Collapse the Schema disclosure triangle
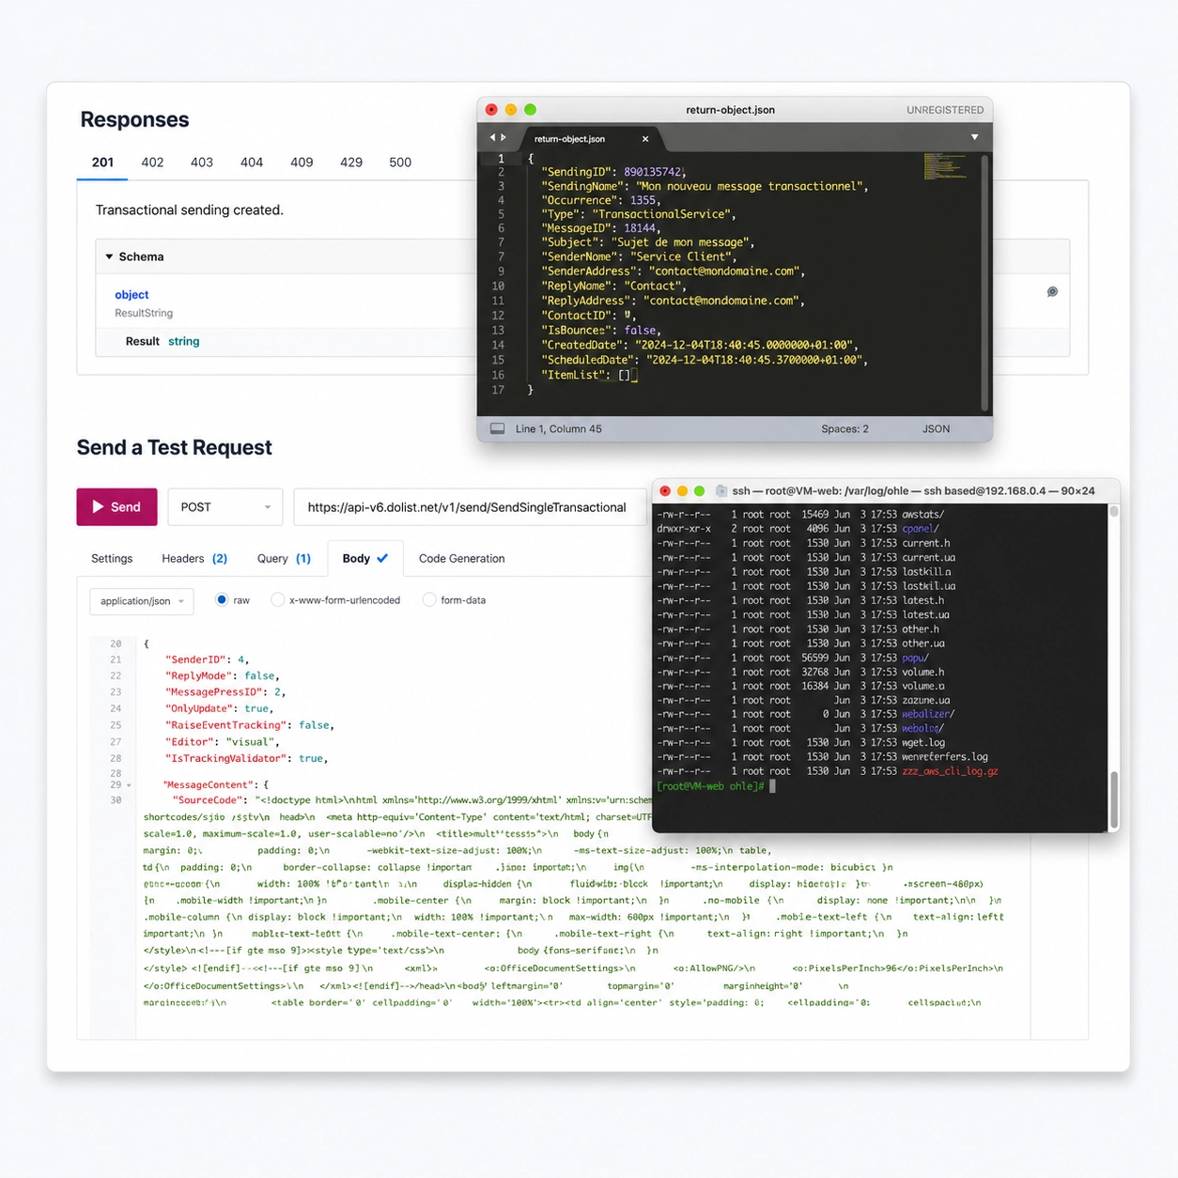Viewport: 1178px width, 1178px height. tap(109, 256)
